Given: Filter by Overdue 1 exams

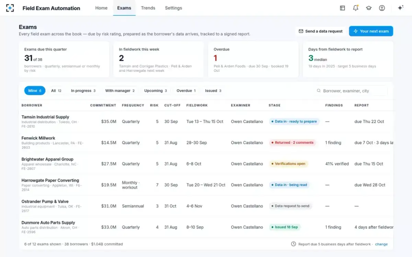Looking at the screenshot, I should pos(186,90).
